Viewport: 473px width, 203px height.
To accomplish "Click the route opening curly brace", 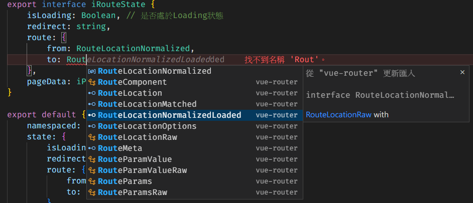I will (x=63, y=38).
